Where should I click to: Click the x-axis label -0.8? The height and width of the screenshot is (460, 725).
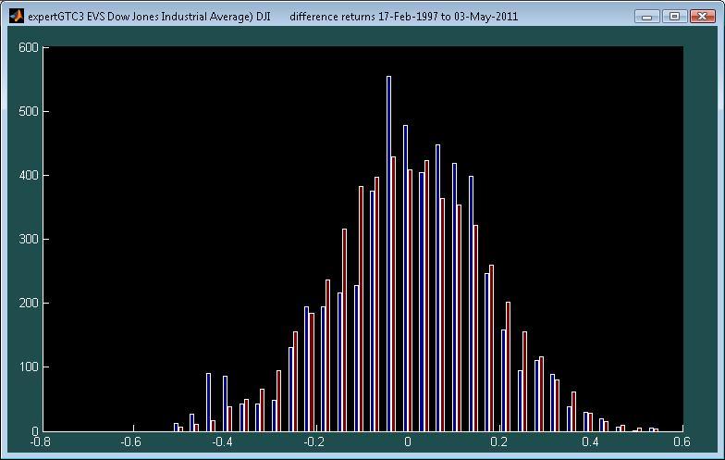click(x=41, y=442)
